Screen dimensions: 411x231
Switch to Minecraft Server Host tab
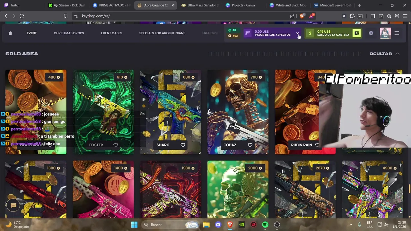[x=332, y=5]
